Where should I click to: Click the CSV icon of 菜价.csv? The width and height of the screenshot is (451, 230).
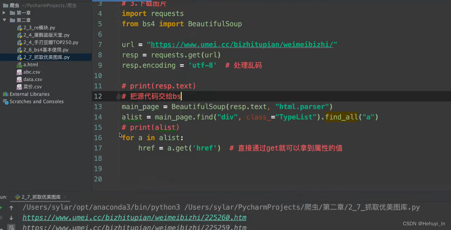click(x=20, y=87)
